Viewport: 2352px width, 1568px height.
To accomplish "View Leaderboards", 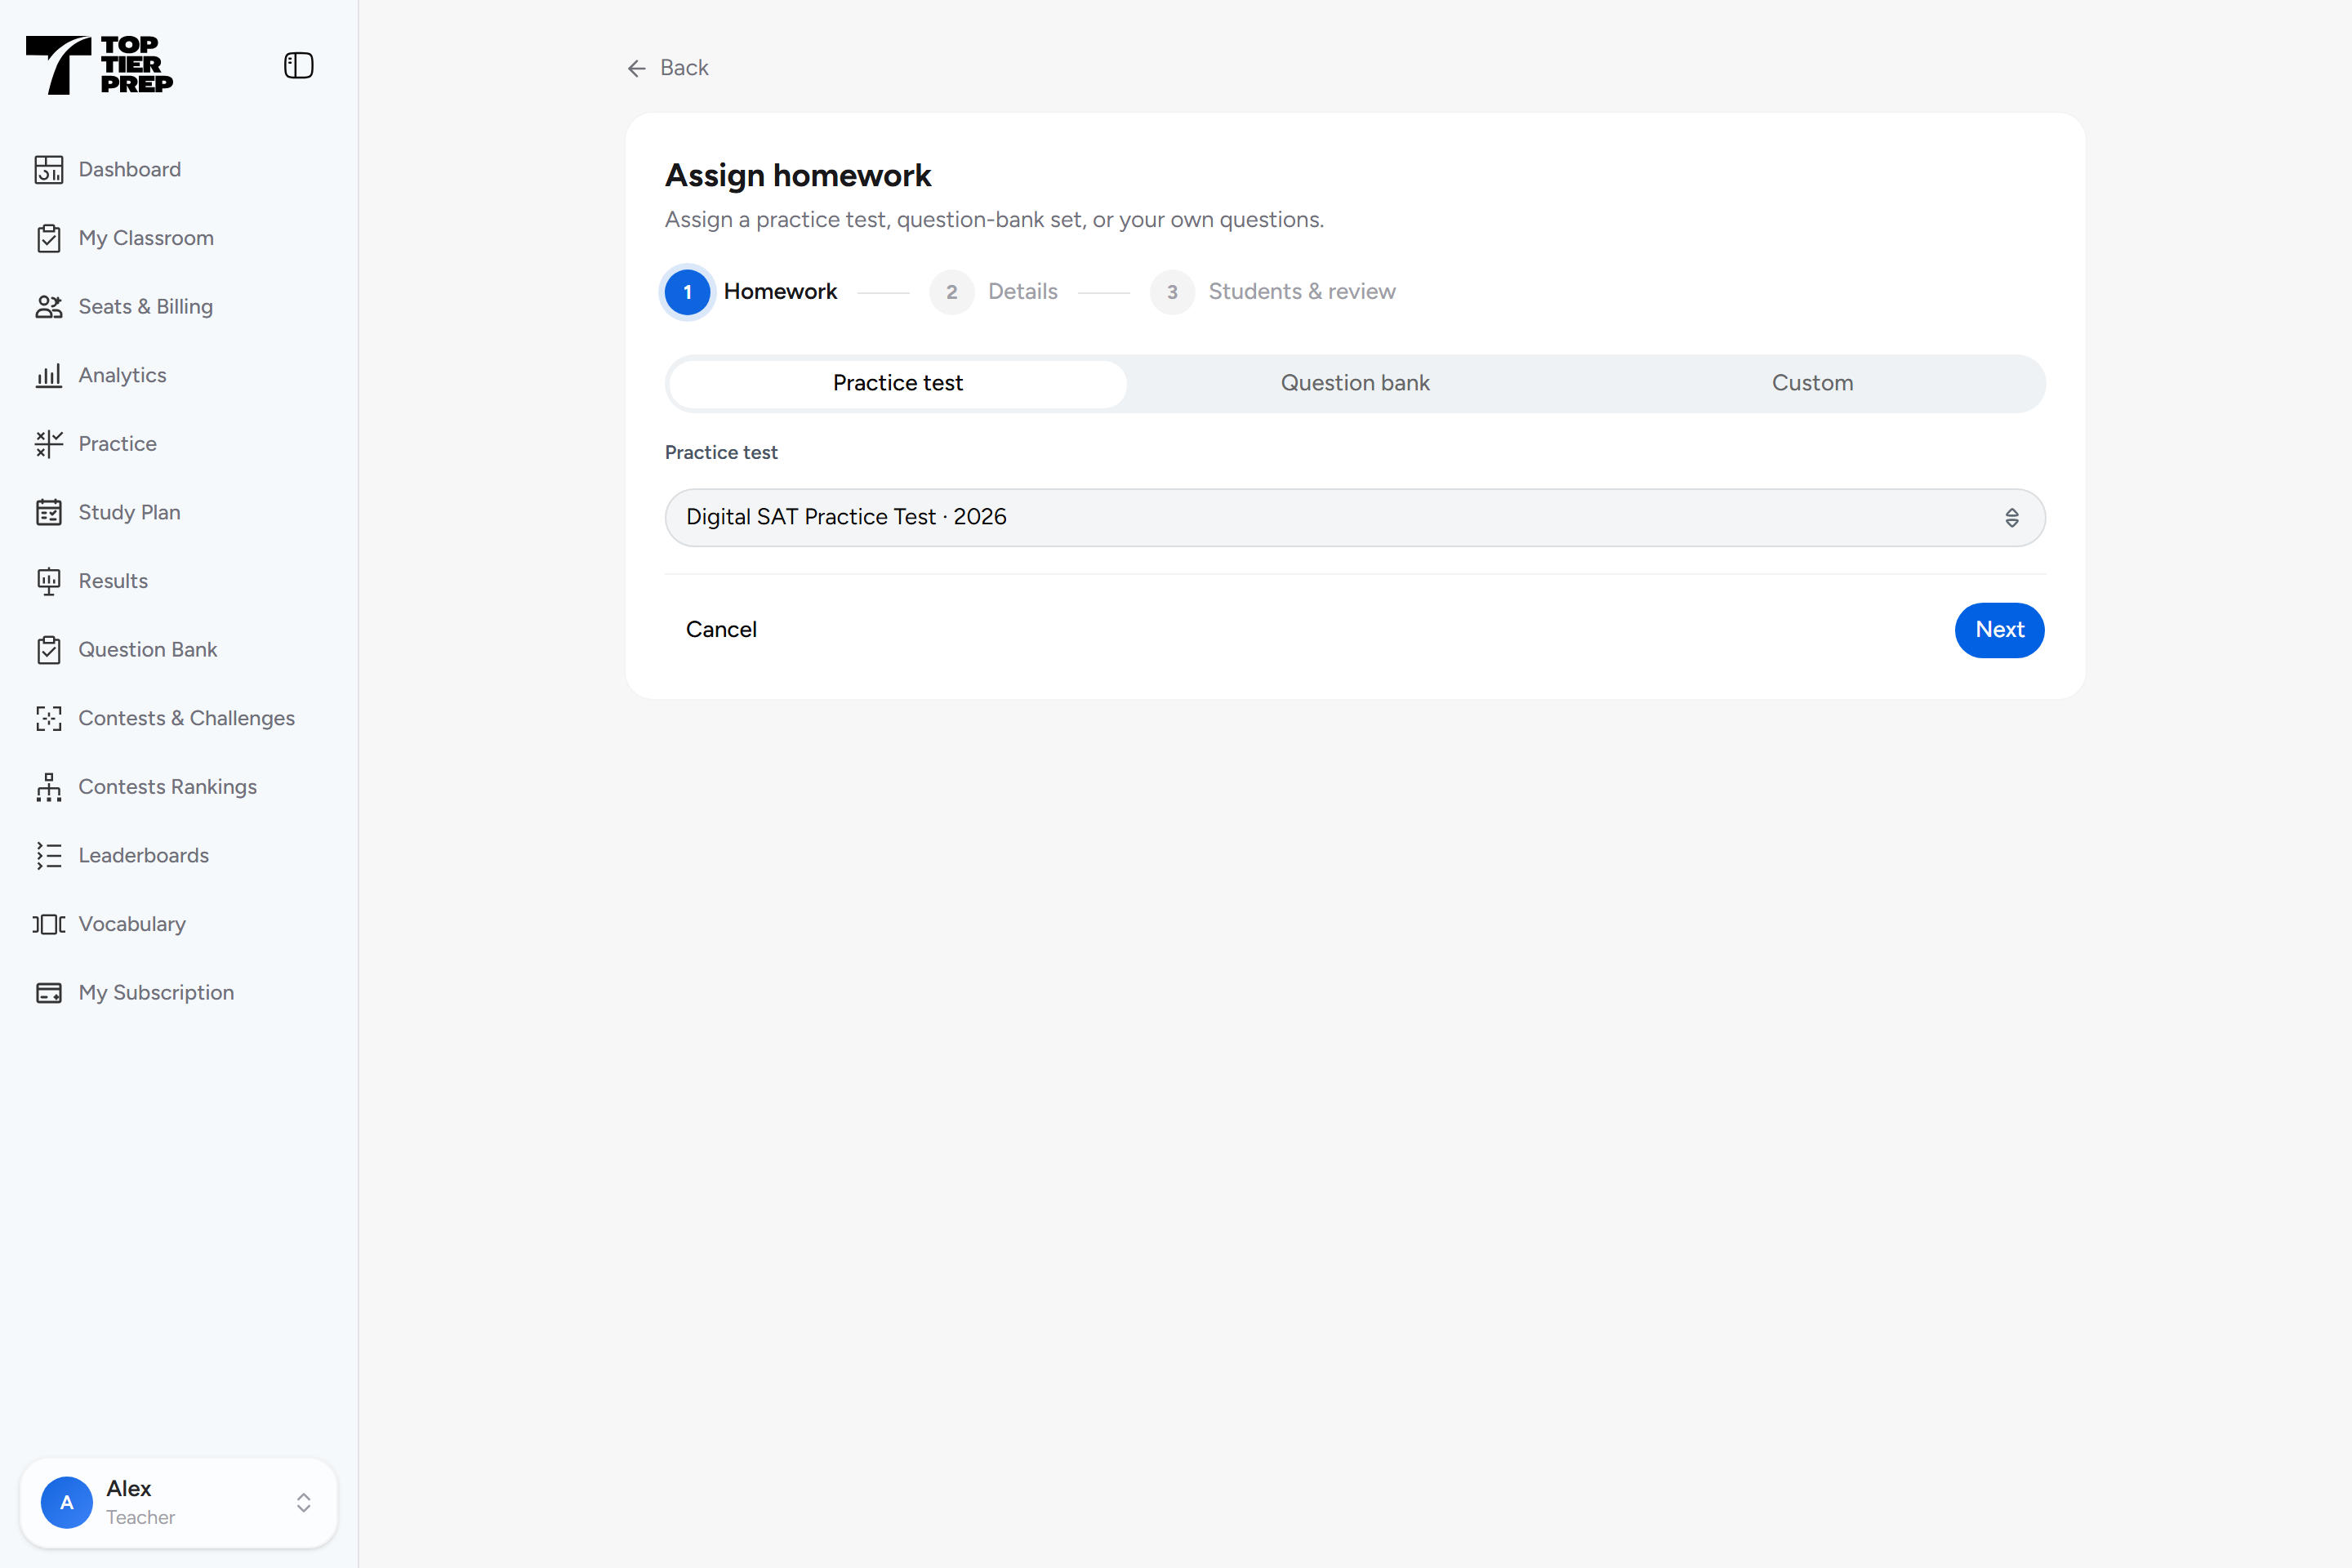I will tap(144, 855).
